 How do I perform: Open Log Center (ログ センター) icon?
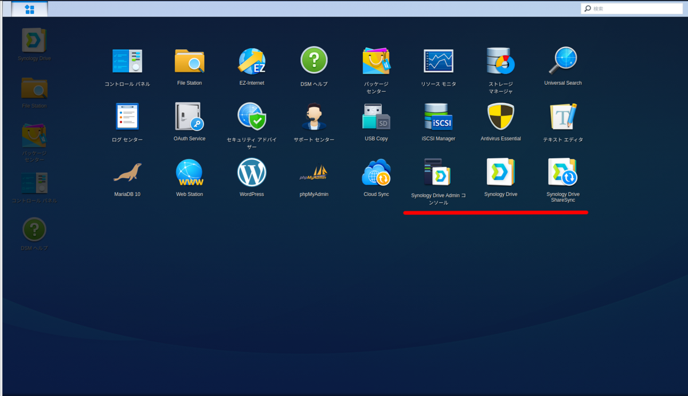pos(127,116)
